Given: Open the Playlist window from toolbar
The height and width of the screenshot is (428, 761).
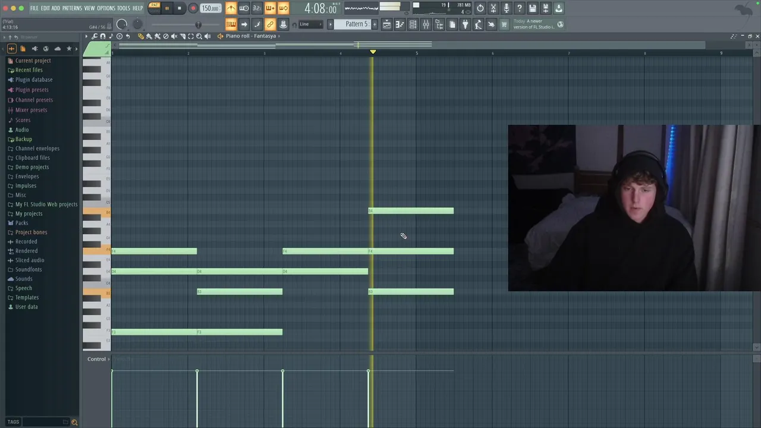Looking at the screenshot, I should click(387, 24).
